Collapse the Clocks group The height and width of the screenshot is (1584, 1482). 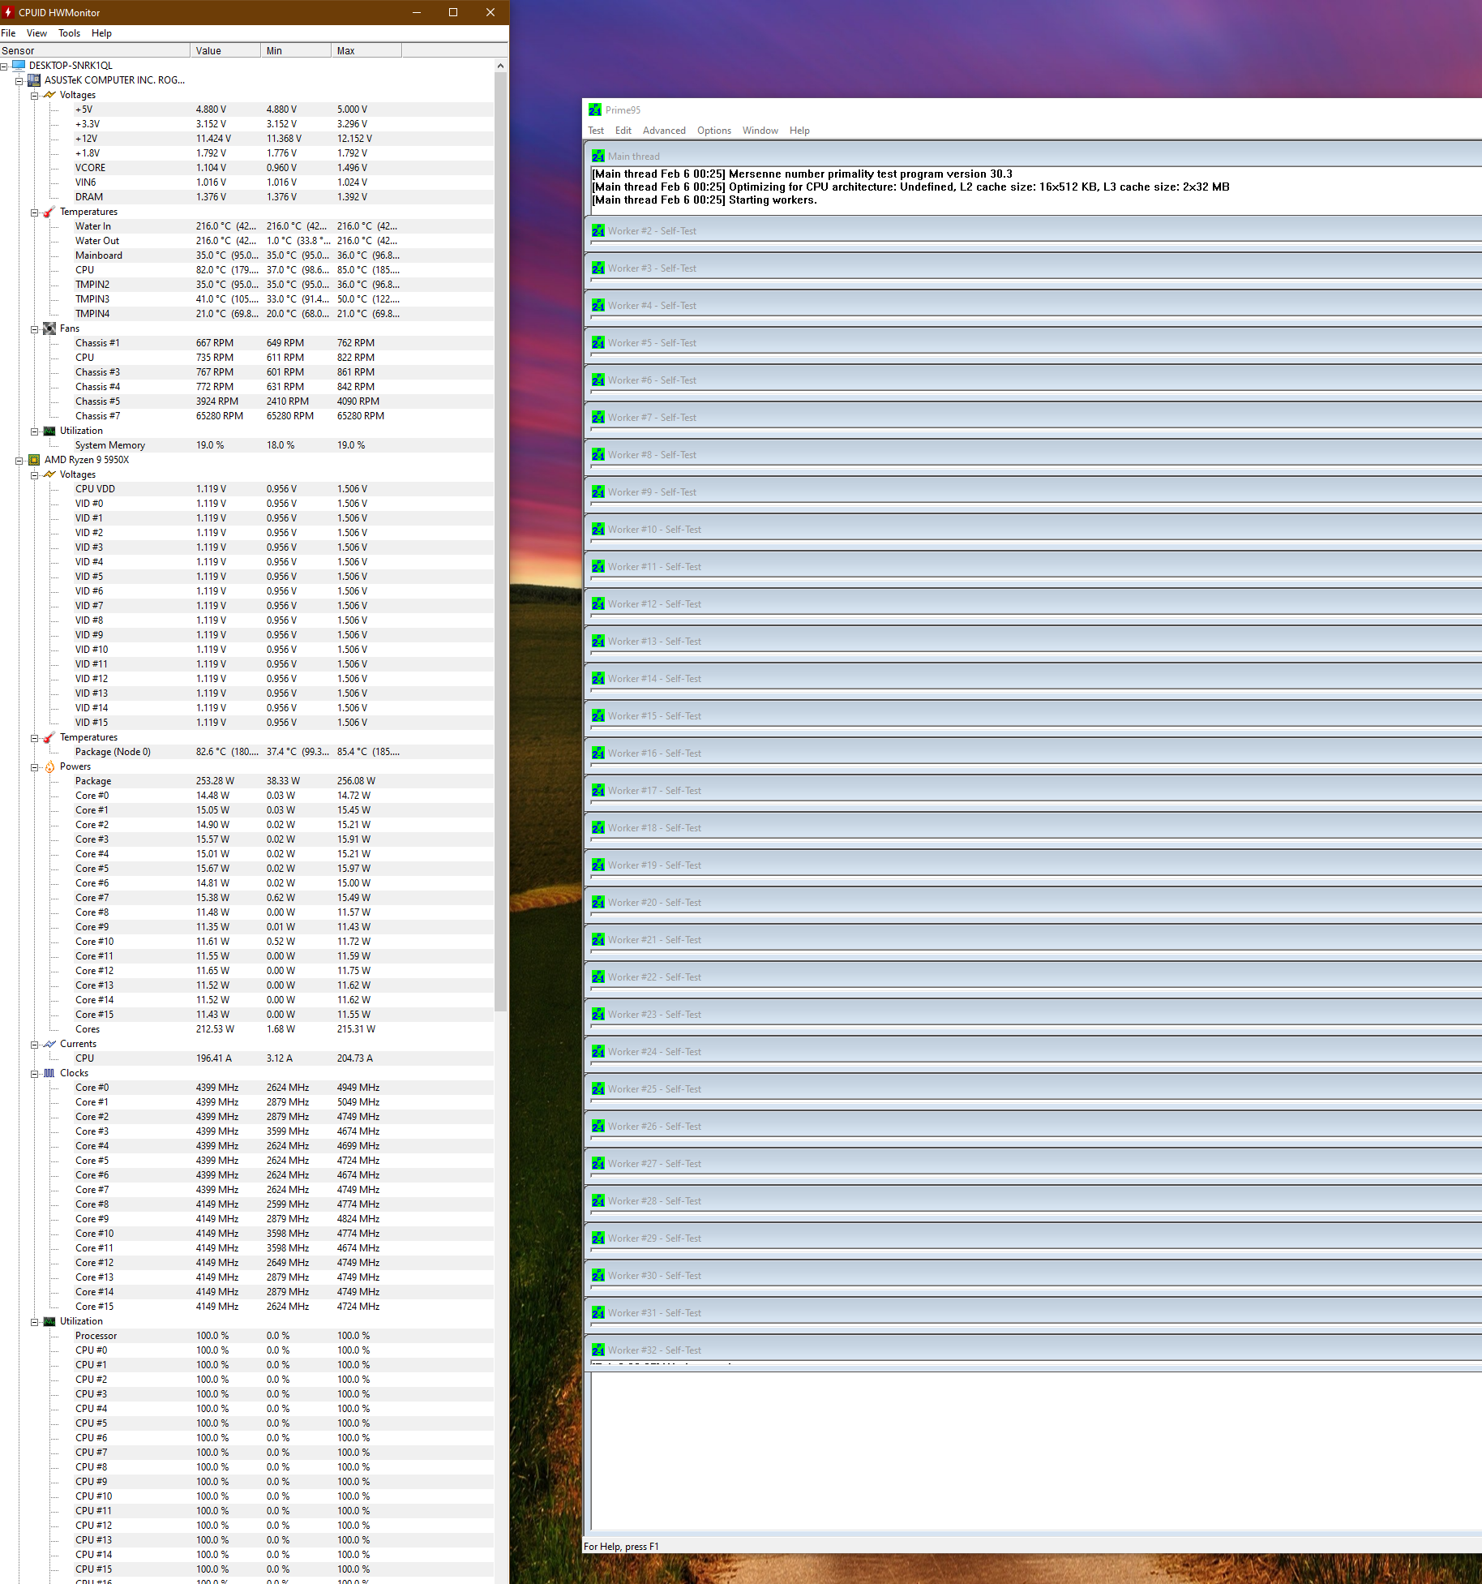point(35,1074)
